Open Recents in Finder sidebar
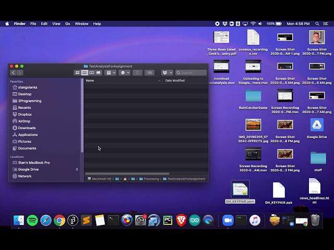334x250 pixels. [22, 108]
